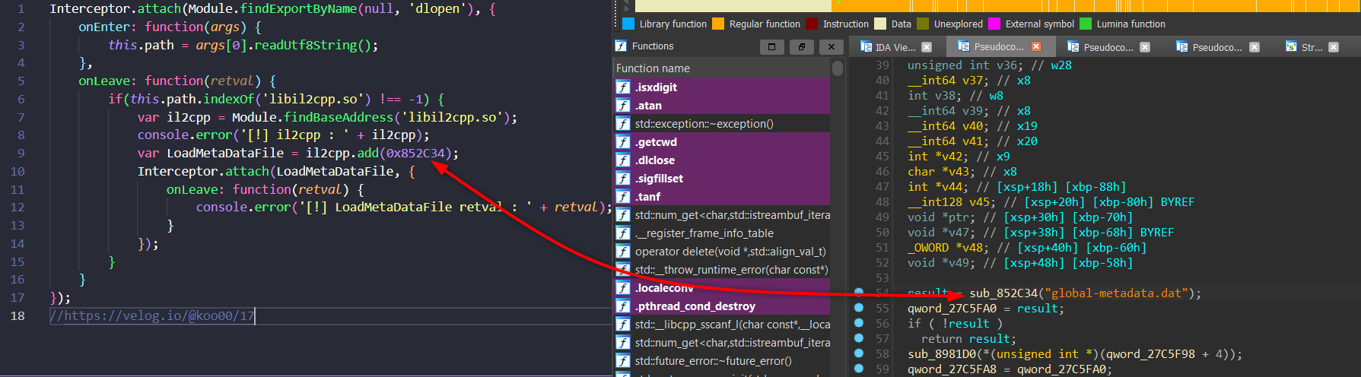1361x377 pixels.
Task: Click the icon next to std::exception::~exception()
Action: coord(623,123)
